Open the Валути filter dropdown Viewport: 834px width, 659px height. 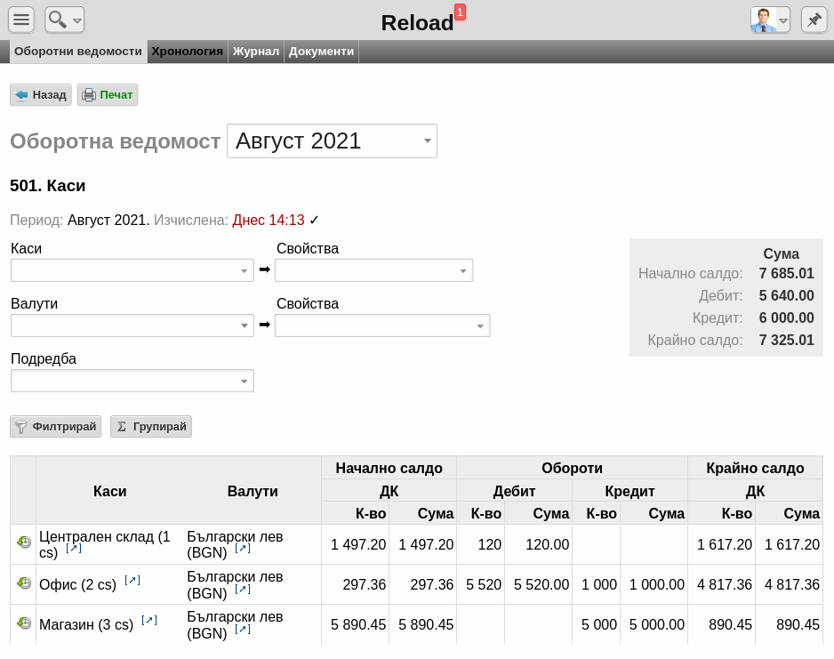pyautogui.click(x=132, y=325)
